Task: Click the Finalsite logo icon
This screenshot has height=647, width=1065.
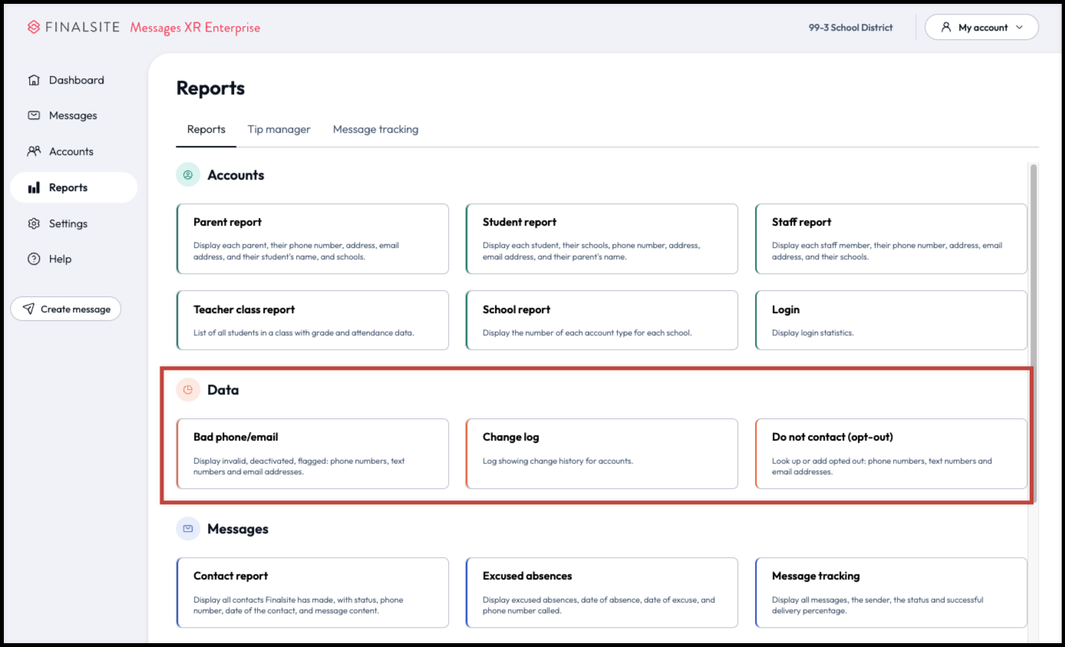Action: pos(34,28)
